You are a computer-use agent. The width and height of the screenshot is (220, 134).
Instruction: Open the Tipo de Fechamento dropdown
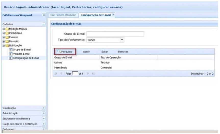[x=122, y=40]
